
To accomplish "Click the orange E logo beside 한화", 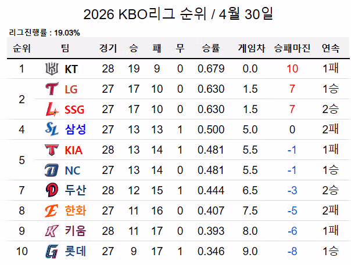I will (x=52, y=210).
